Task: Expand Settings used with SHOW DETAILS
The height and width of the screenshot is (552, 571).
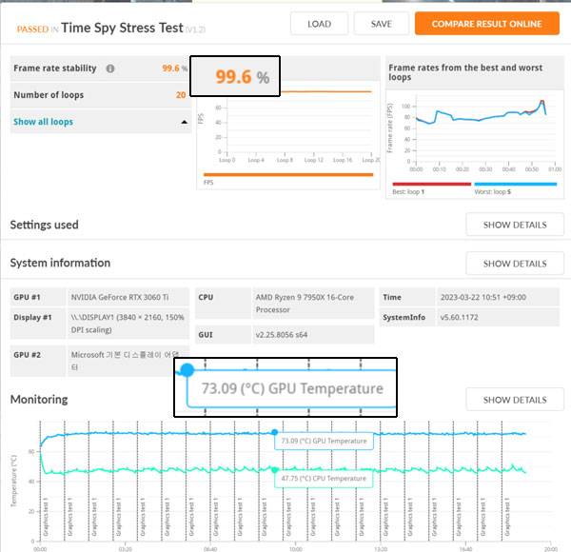Action: [514, 225]
